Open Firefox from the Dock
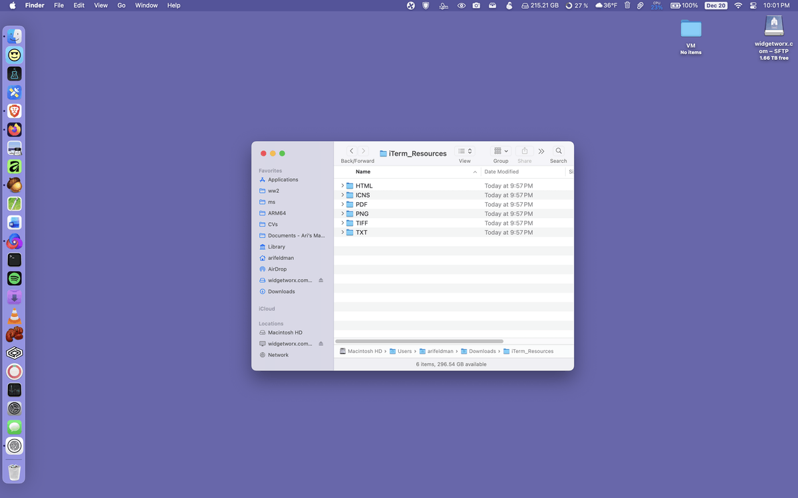The image size is (798, 498). [15, 130]
